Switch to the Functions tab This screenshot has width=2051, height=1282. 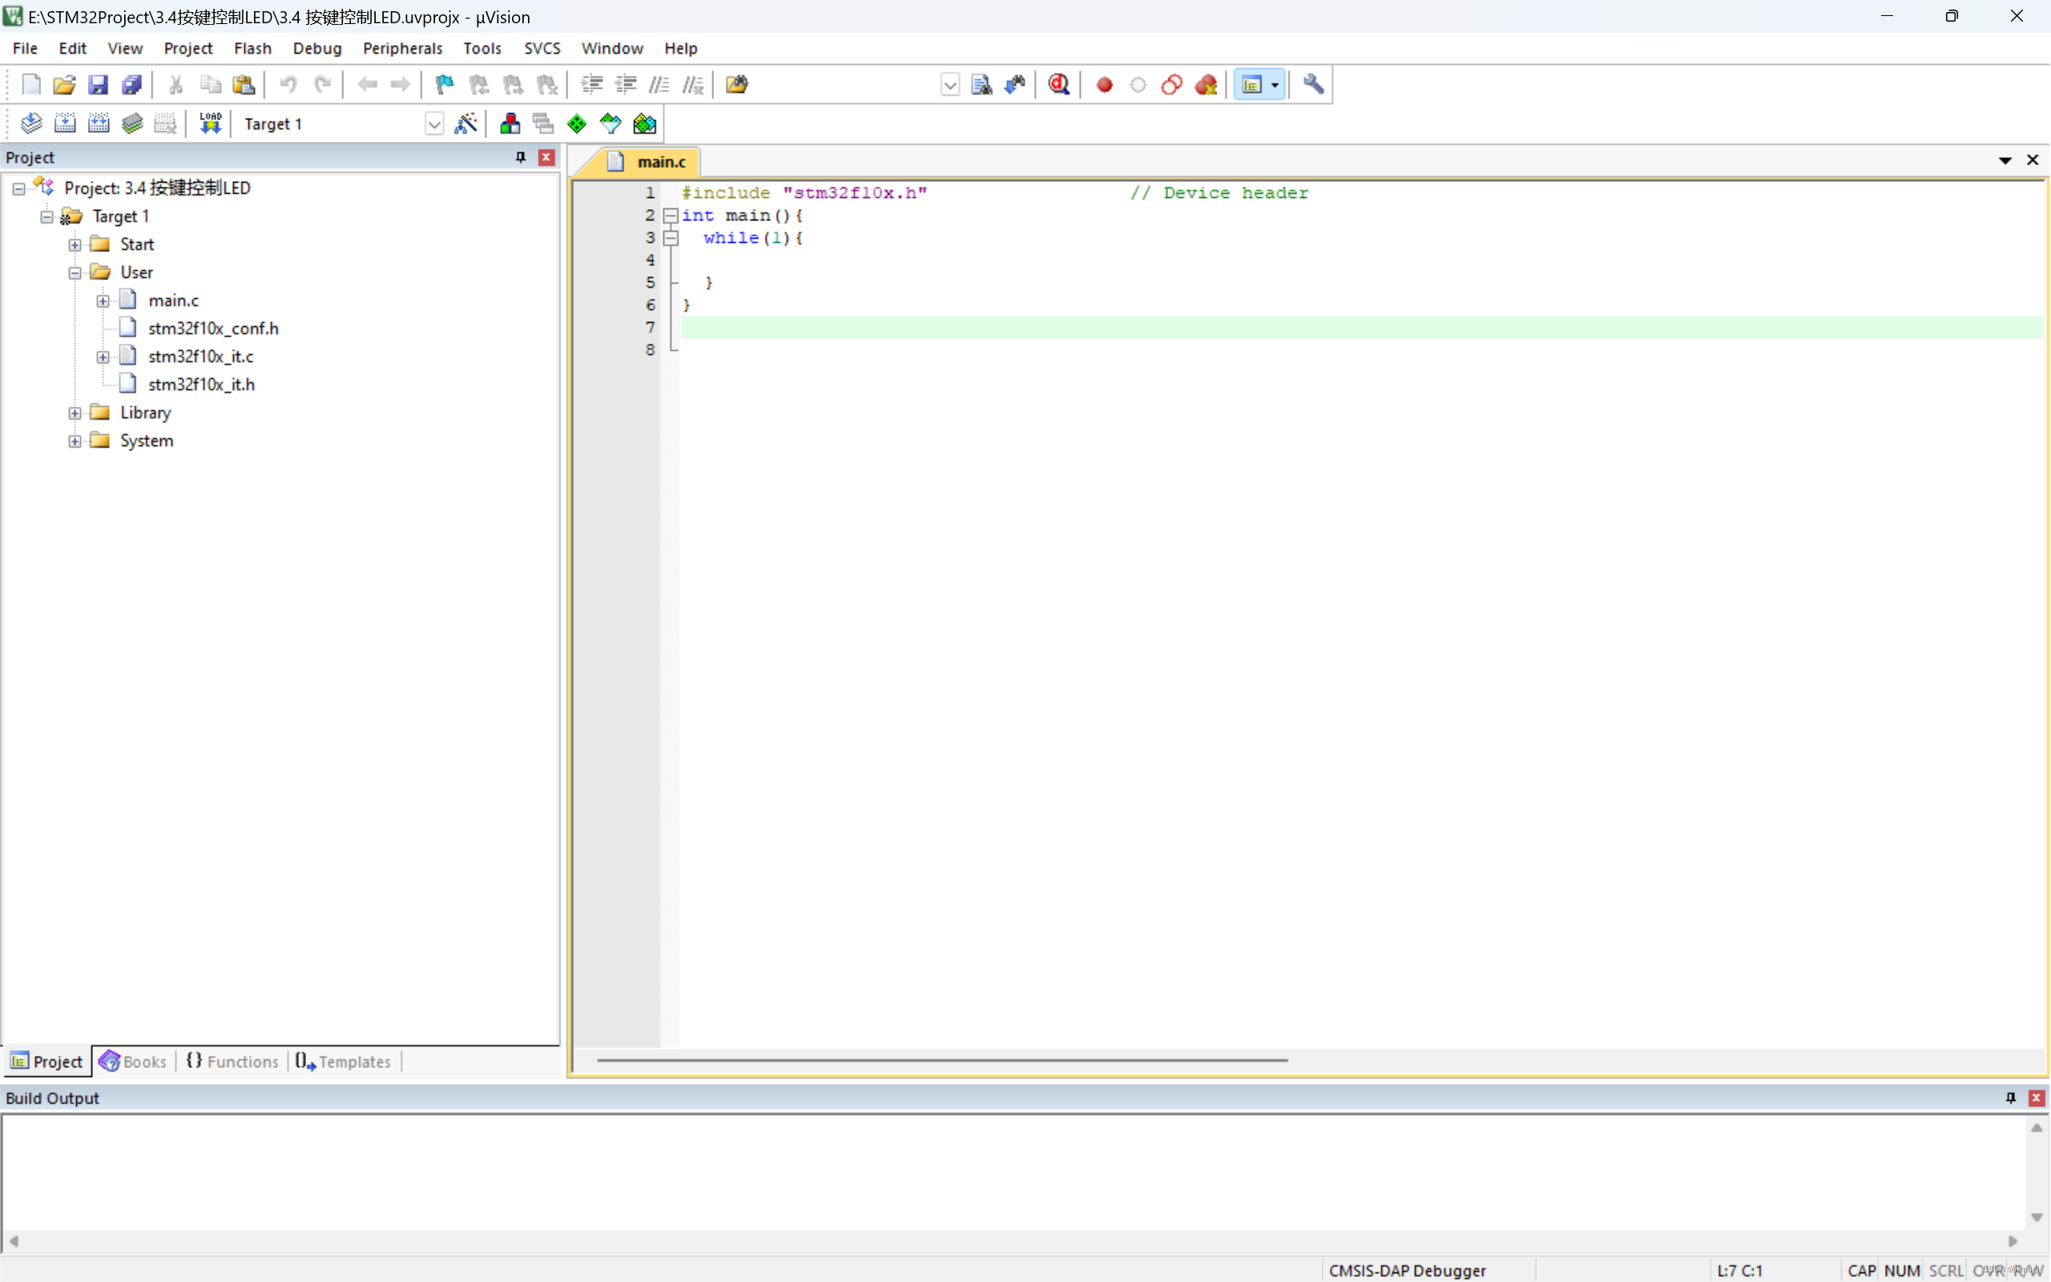232,1061
